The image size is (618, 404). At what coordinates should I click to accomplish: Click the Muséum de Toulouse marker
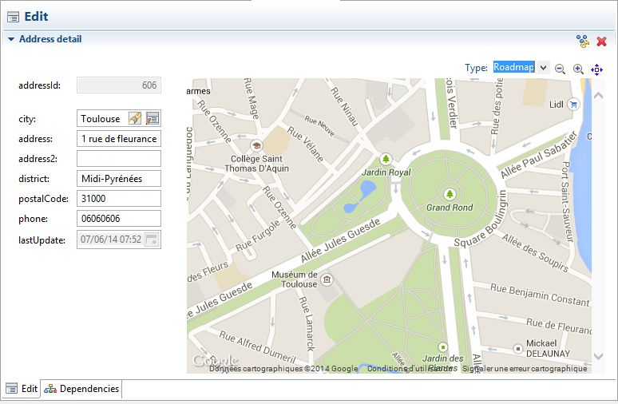pos(327,279)
